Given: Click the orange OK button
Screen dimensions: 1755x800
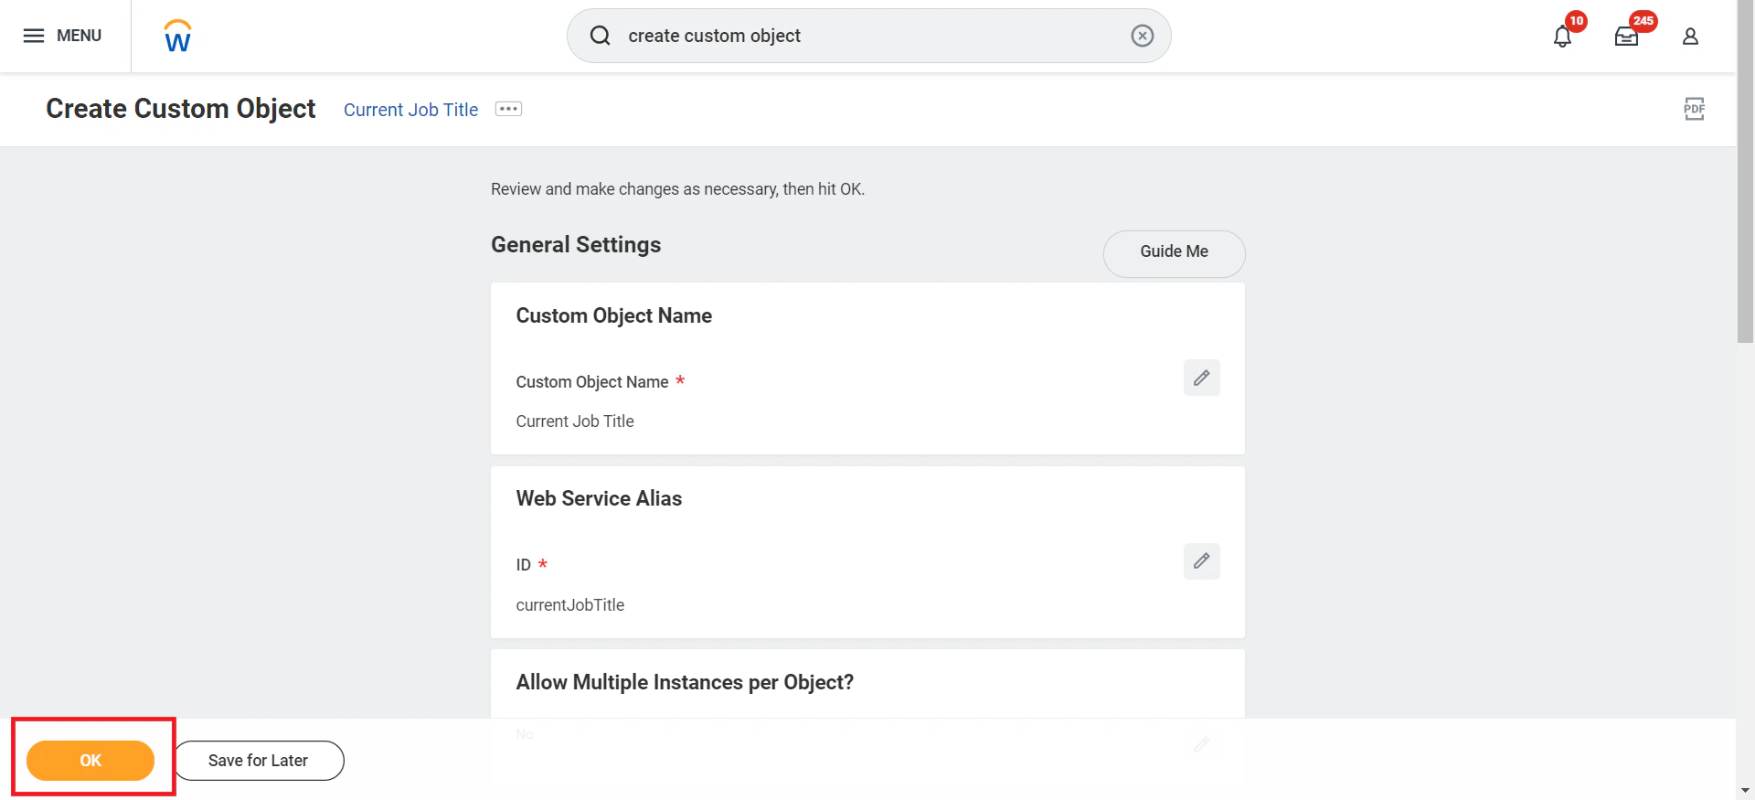Looking at the screenshot, I should (x=90, y=761).
